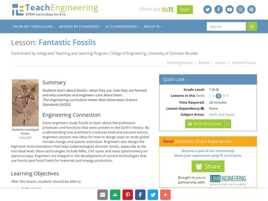
Task: Open the Instagram icon in the header
Action: click(241, 9)
